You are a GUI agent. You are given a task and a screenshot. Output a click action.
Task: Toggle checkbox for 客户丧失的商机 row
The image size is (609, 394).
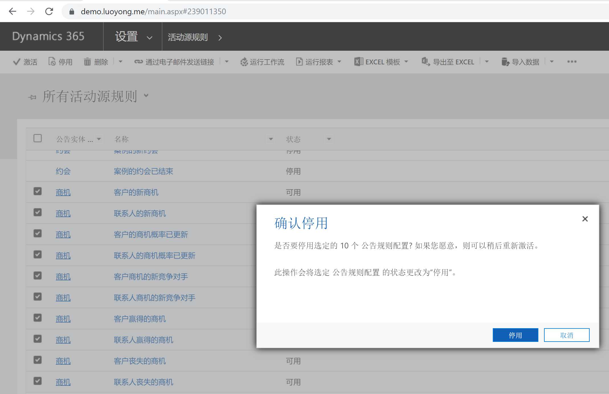[x=38, y=360]
